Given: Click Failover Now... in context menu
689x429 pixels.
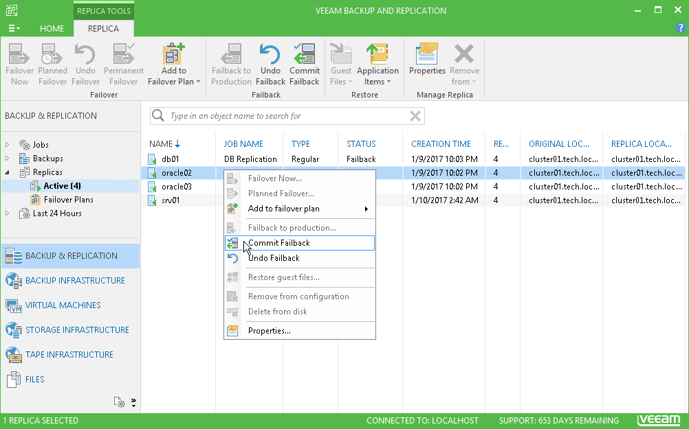Looking at the screenshot, I should (x=300, y=178).
